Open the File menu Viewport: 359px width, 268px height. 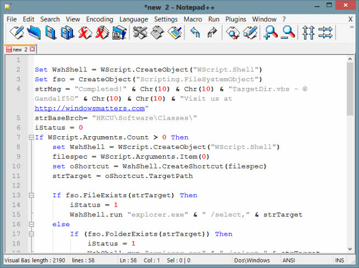pyautogui.click(x=12, y=19)
